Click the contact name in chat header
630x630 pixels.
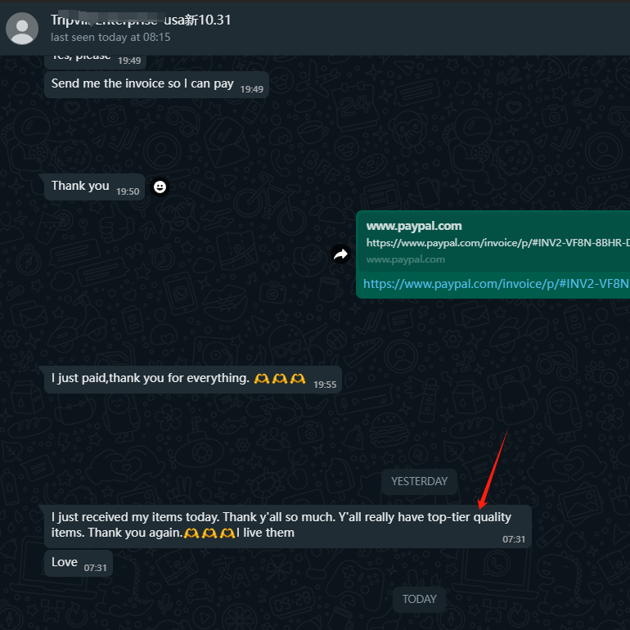tap(141, 20)
